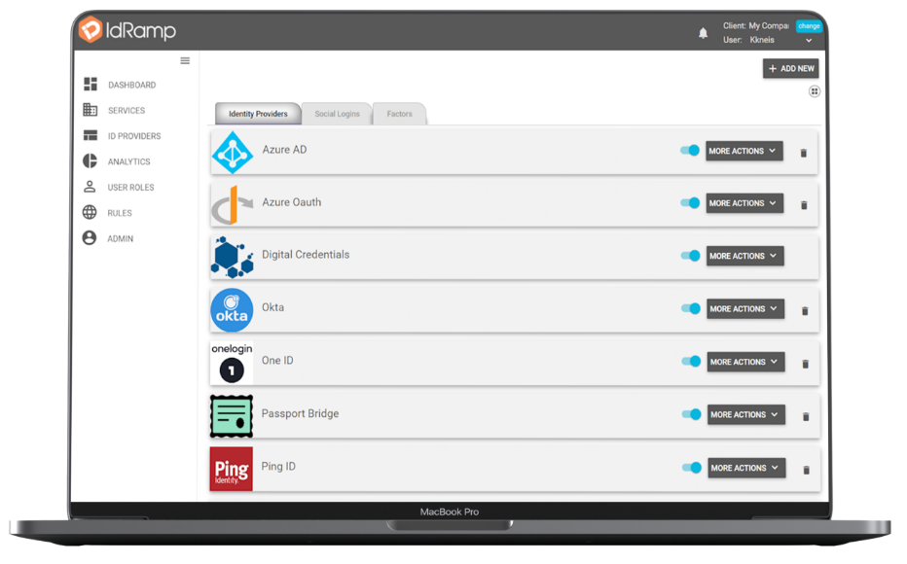Switch to grid view icon

[815, 91]
